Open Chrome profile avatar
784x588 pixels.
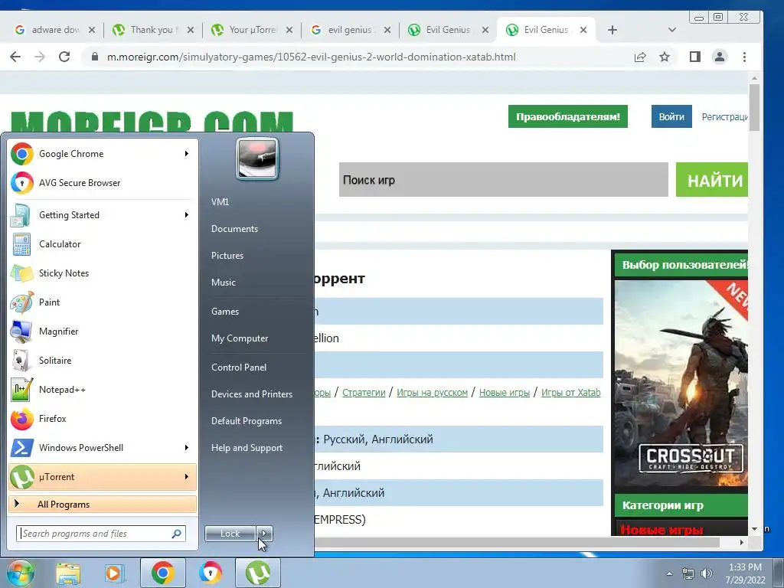click(x=720, y=57)
